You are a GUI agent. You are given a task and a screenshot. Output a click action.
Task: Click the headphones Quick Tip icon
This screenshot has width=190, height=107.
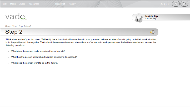139,18
